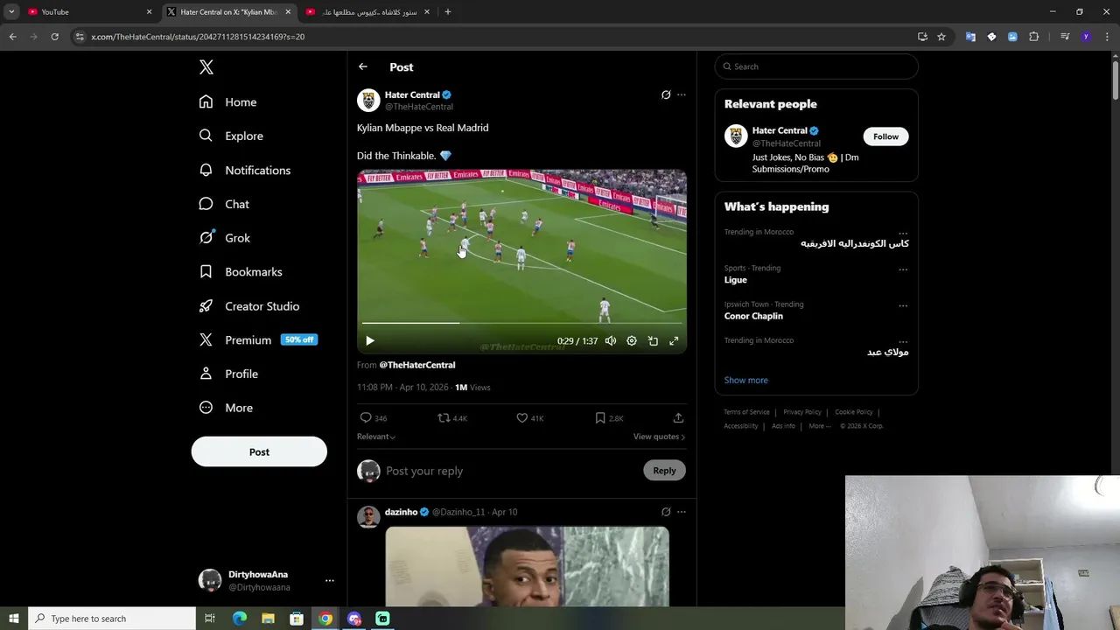Click Grok explain icon on main post

tap(666, 94)
